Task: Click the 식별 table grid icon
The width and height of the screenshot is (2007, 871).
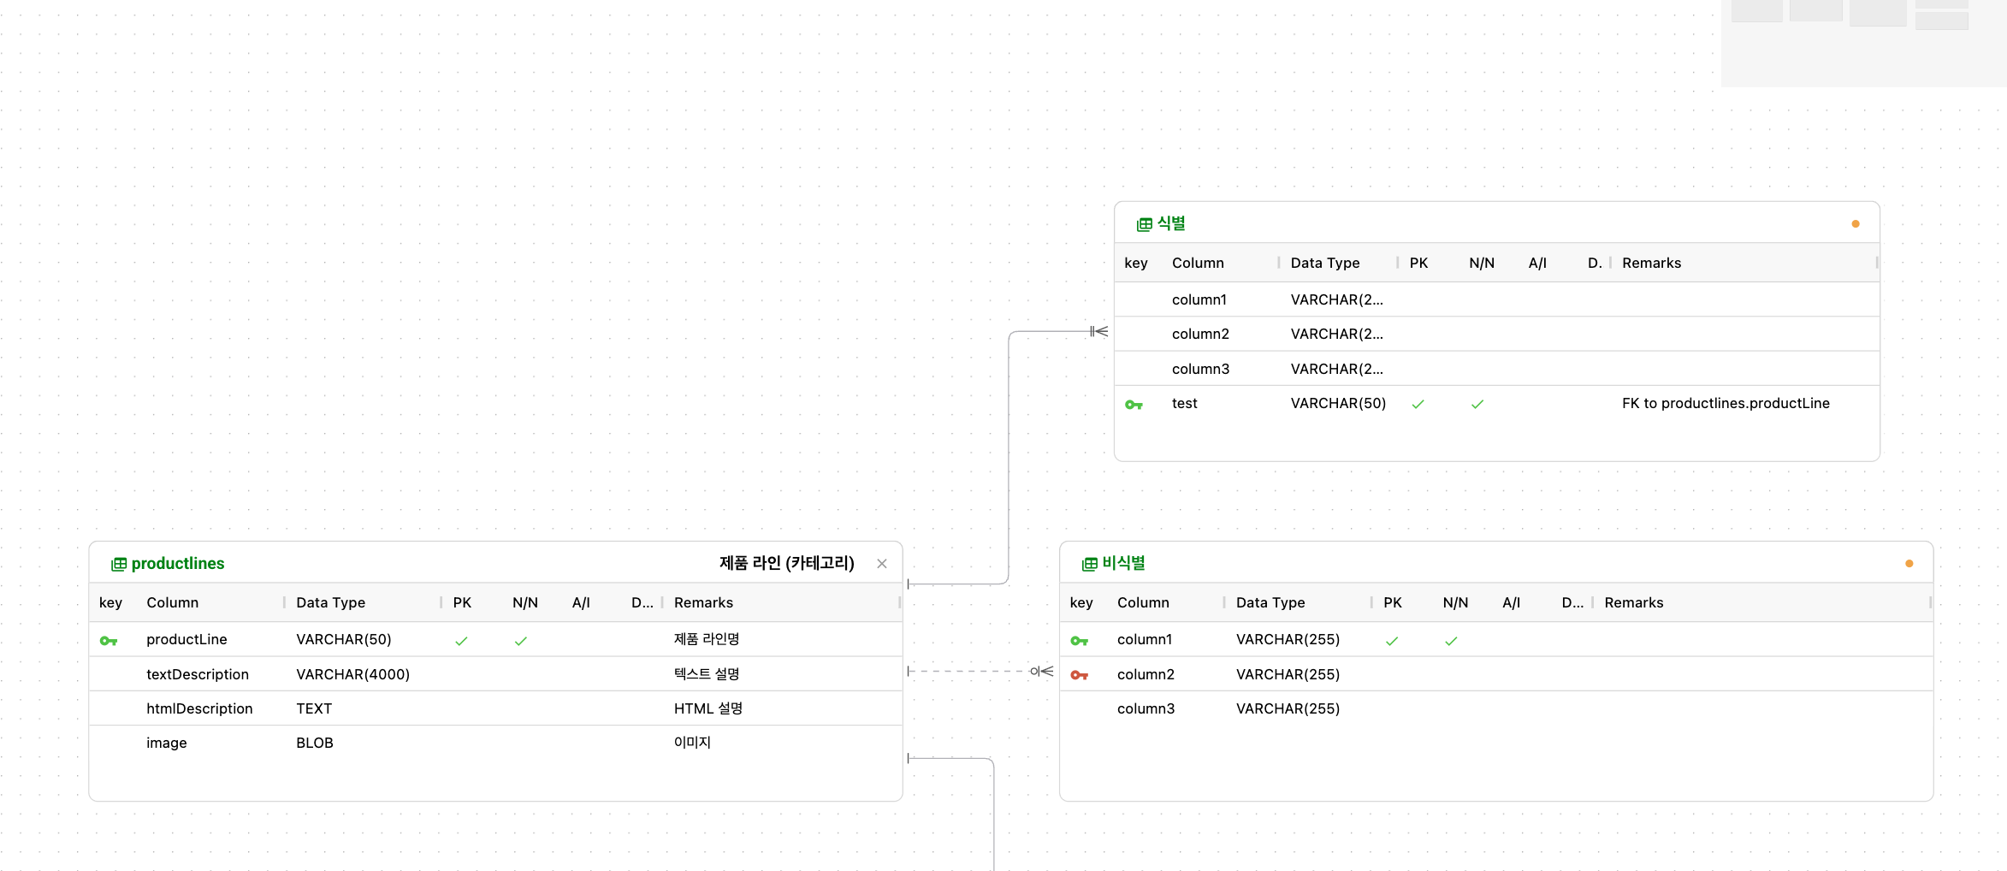Action: [x=1144, y=224]
